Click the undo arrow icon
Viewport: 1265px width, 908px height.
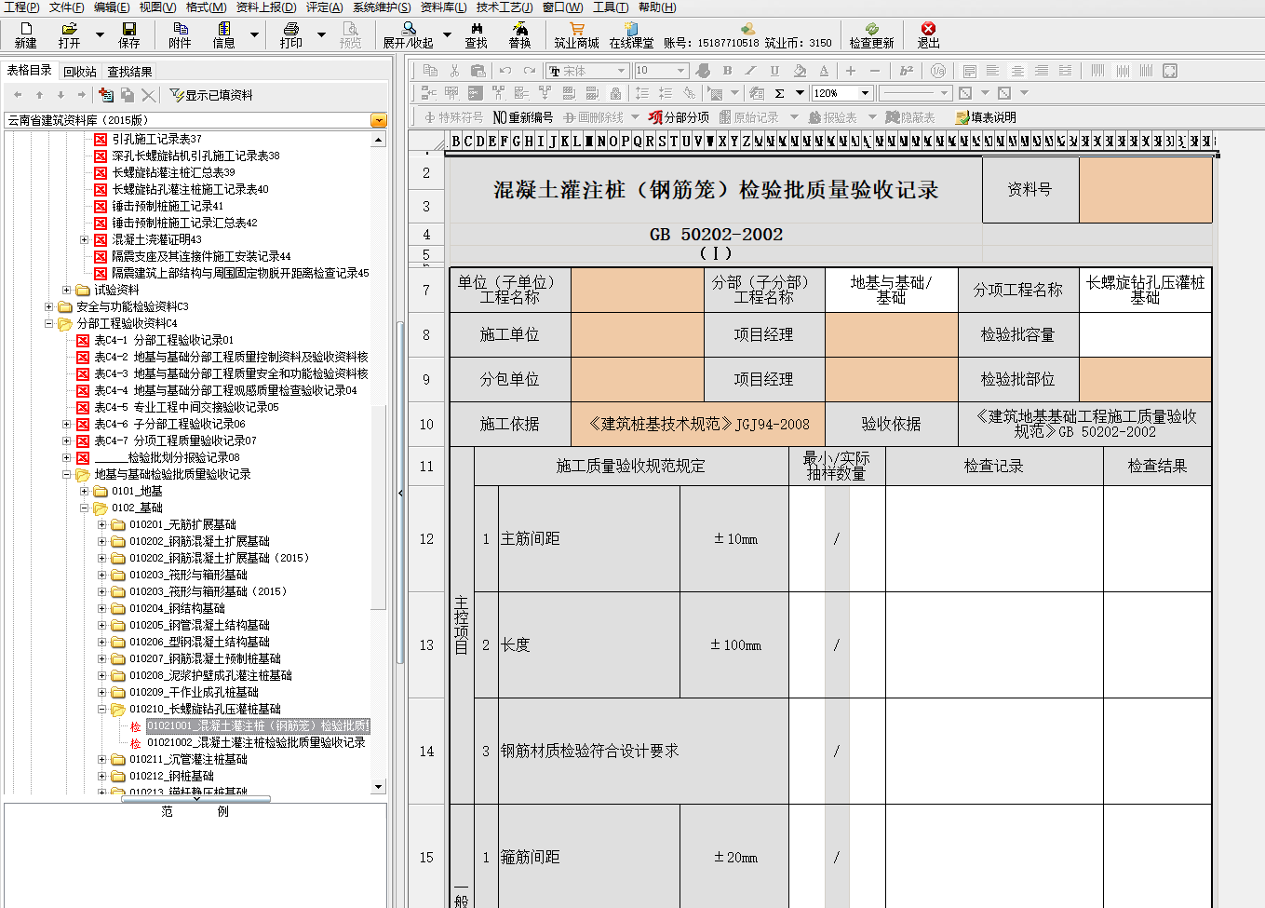coord(505,71)
